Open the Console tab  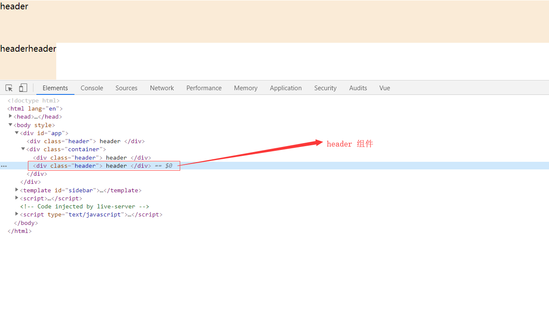tap(92, 88)
